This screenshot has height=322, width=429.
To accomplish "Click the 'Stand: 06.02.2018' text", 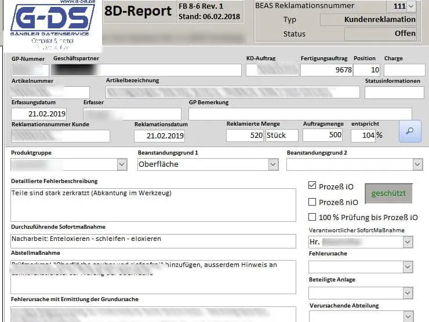I will [x=209, y=16].
